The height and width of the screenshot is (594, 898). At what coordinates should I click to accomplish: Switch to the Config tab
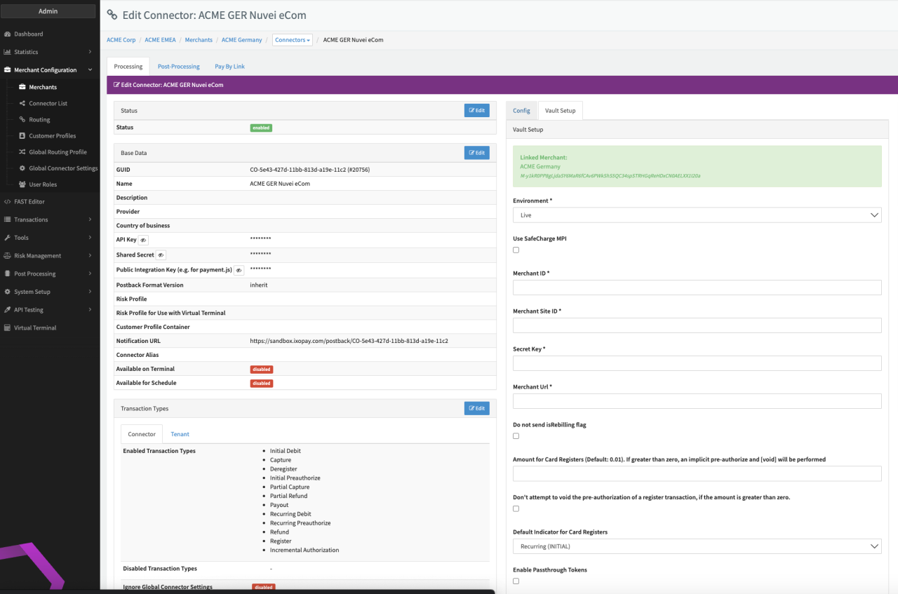(x=521, y=111)
